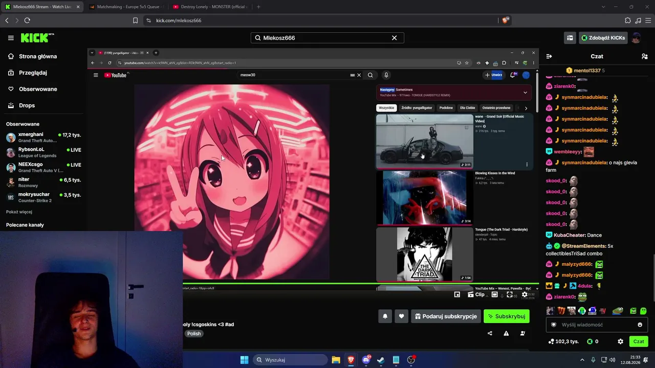Viewport: 655px width, 368px height.
Task: Click the chat message input field
Action: point(596,325)
